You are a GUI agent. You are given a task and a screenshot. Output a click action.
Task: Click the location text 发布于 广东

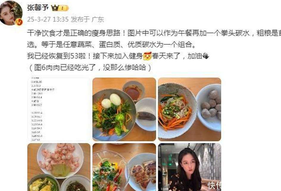pyautogui.click(x=88, y=19)
